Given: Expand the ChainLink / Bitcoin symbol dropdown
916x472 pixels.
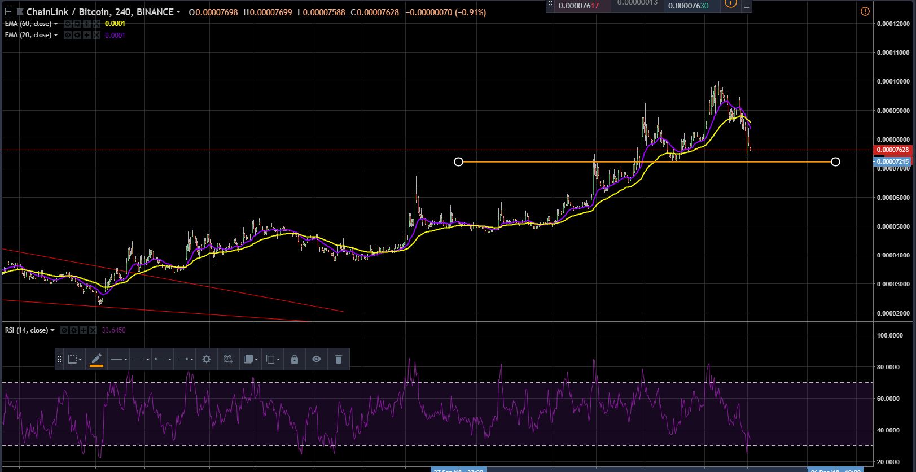Looking at the screenshot, I should (178, 12).
